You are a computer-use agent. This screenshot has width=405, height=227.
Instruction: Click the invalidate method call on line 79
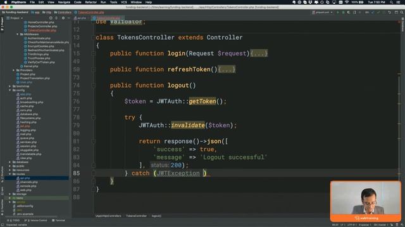[188, 125]
